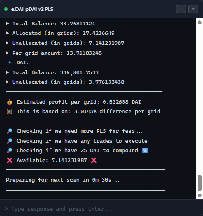Click the red X before Available

(x=10, y=160)
